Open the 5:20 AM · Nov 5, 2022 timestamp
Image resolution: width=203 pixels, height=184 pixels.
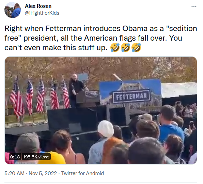[31, 173]
